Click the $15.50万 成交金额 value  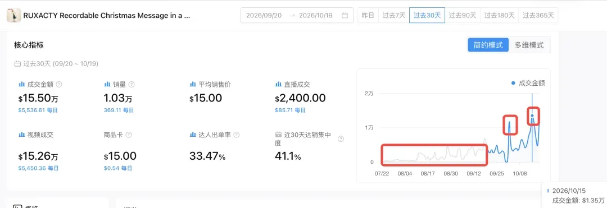pos(38,98)
